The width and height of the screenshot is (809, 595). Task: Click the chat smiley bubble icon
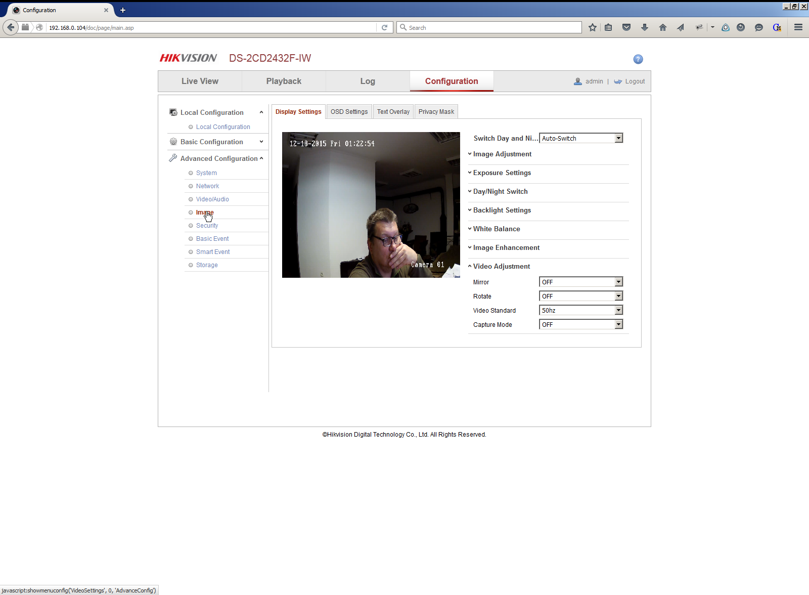coord(759,27)
